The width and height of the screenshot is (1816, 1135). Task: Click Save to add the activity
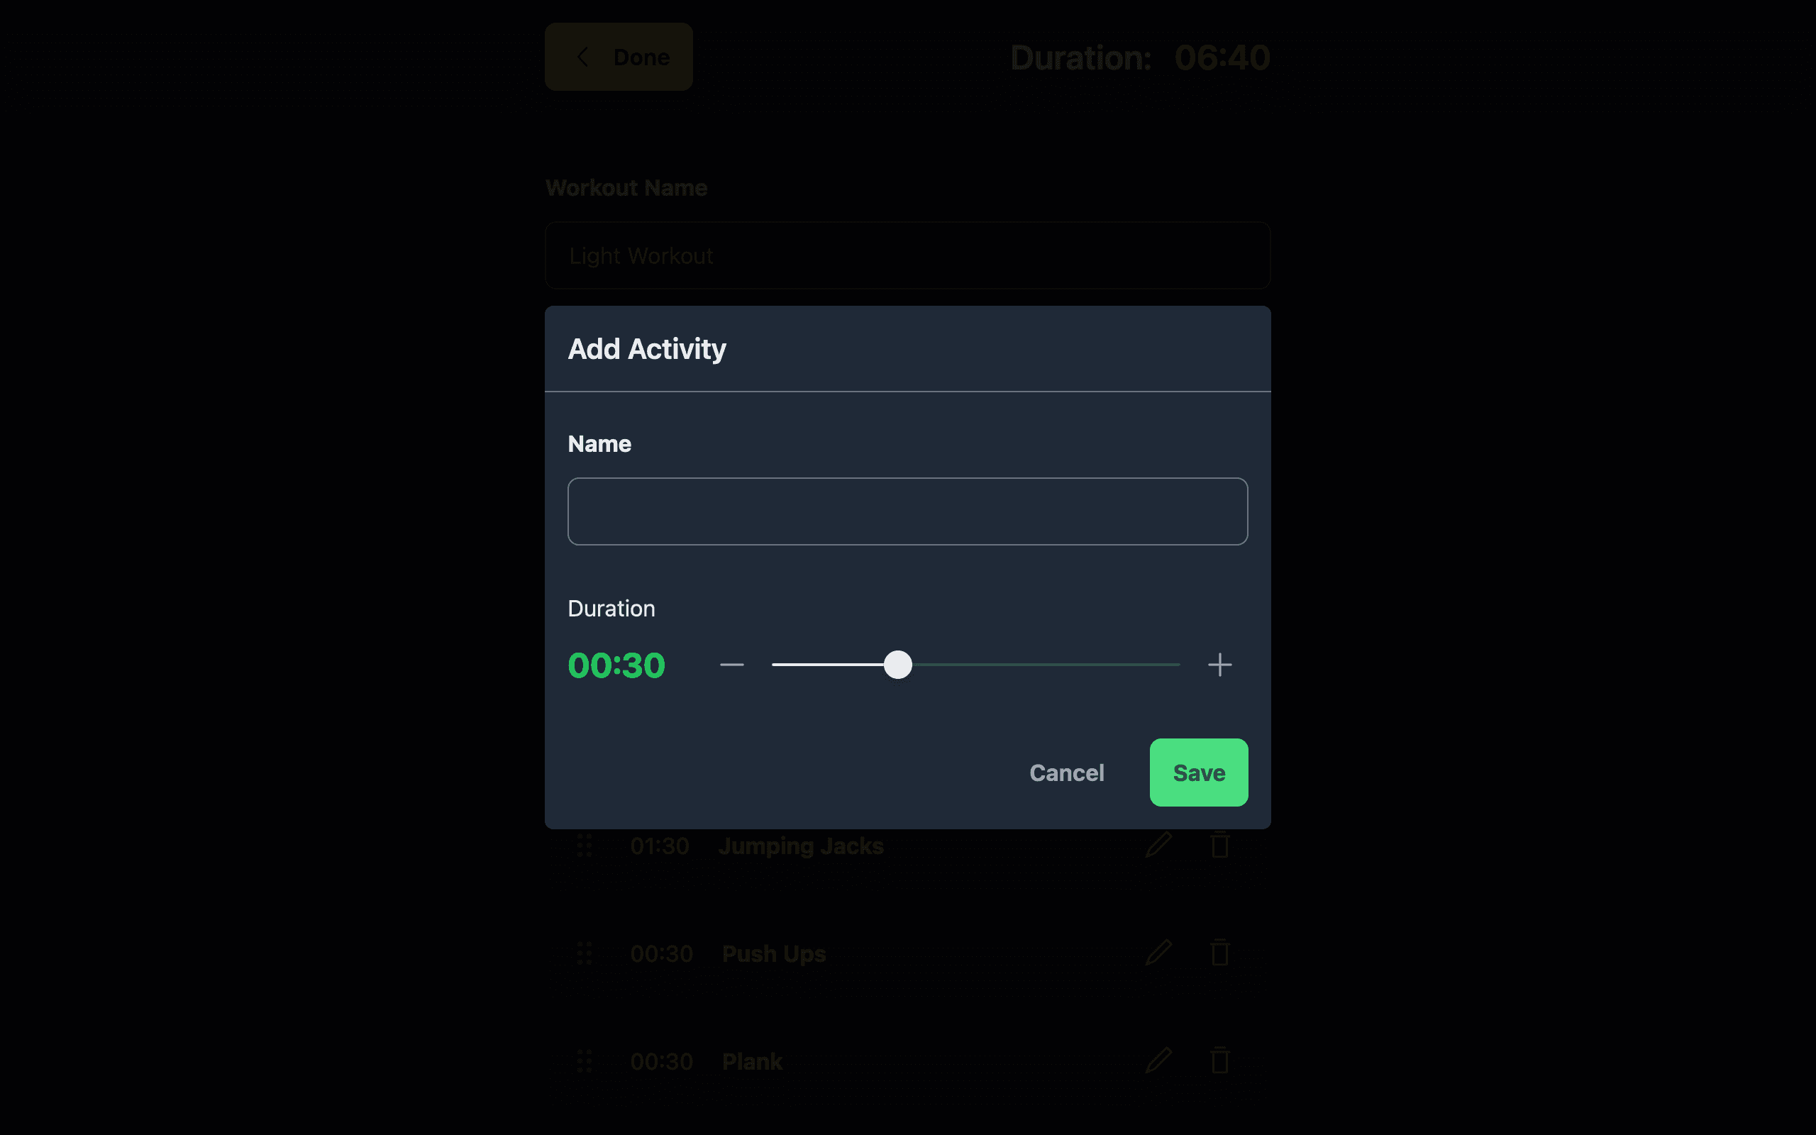click(1199, 773)
